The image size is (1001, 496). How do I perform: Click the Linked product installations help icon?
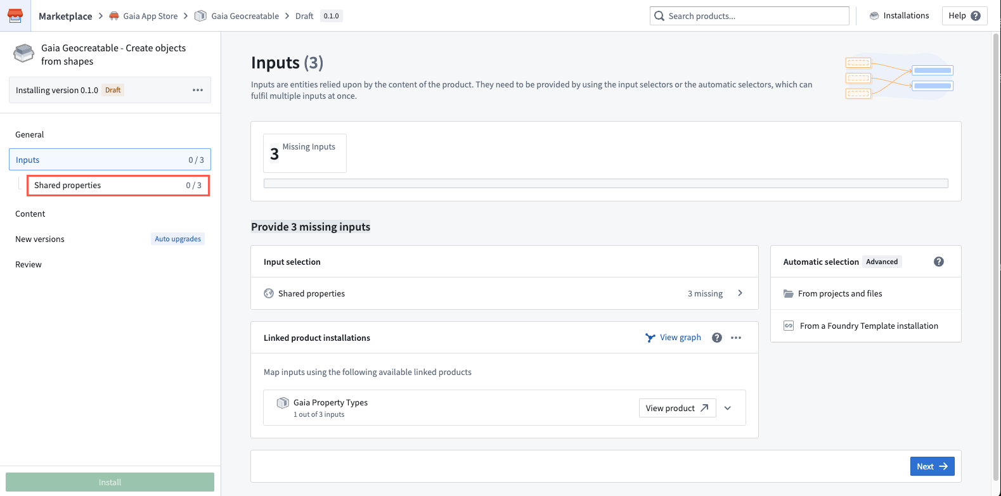point(717,338)
